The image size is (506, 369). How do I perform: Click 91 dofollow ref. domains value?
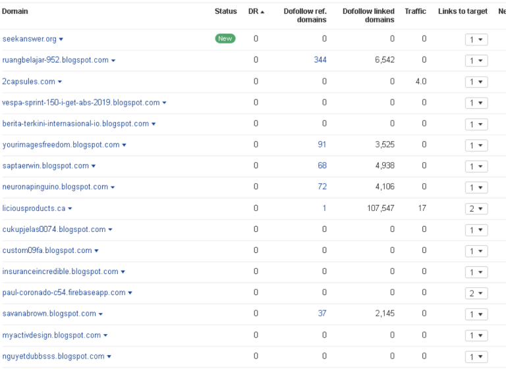(x=322, y=144)
